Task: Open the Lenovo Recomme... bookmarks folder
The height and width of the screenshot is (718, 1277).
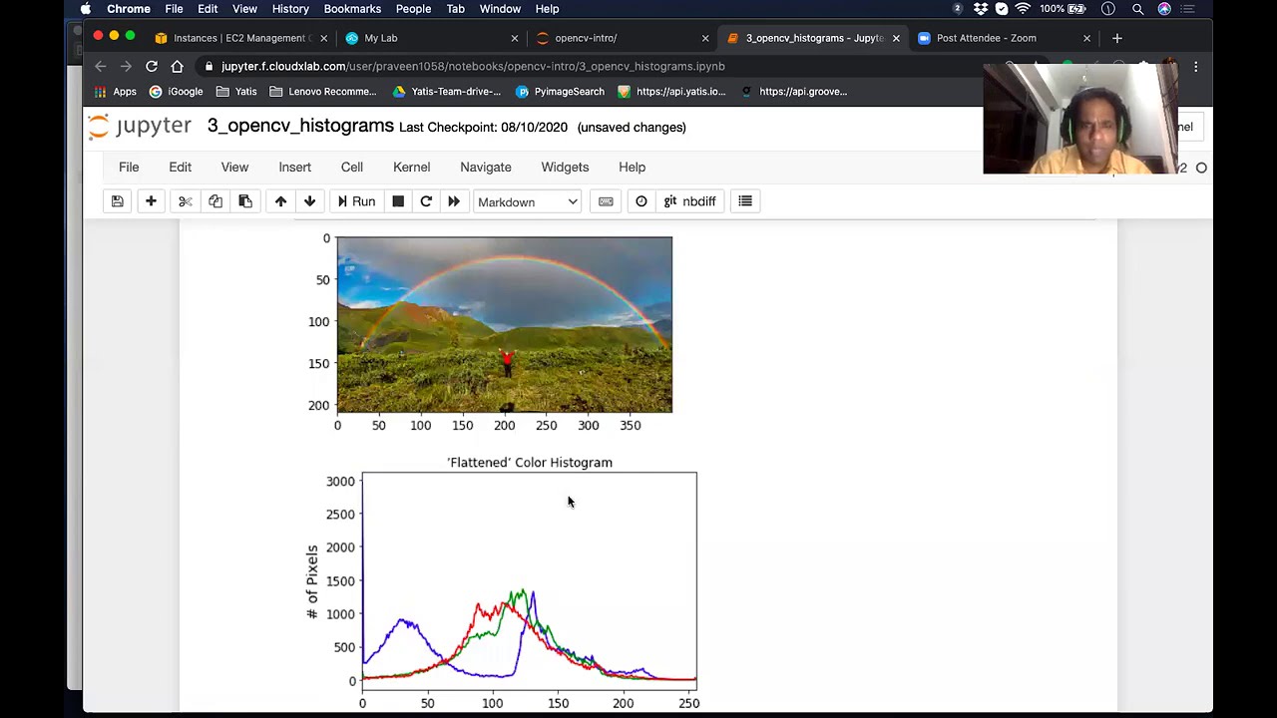Action: [x=322, y=92]
